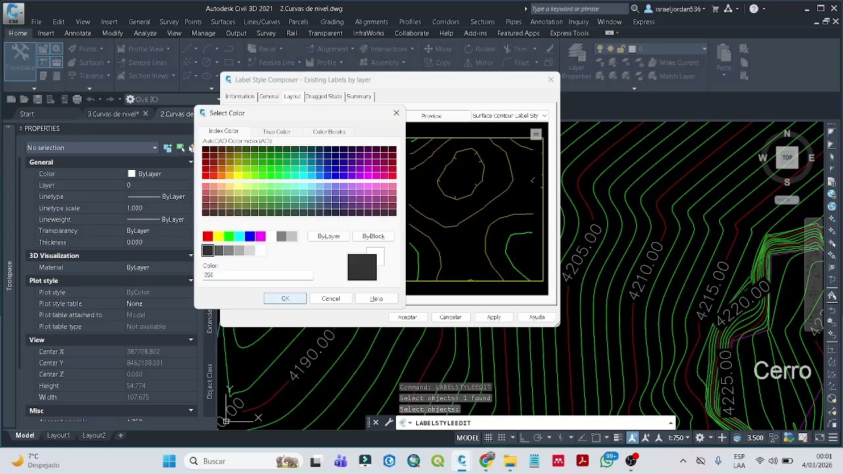Viewport: 843px width, 474px height.
Task: Open the Surface Contour Label Style preview dropdown
Action: pos(510,115)
